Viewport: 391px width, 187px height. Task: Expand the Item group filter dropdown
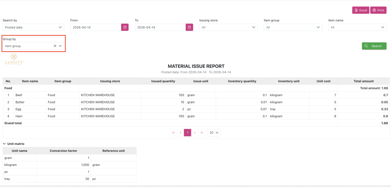293,27
